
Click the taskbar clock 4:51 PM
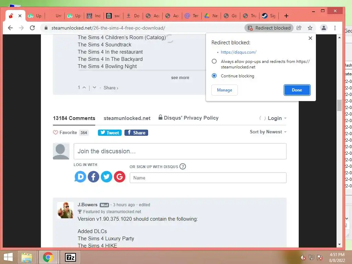337,255
